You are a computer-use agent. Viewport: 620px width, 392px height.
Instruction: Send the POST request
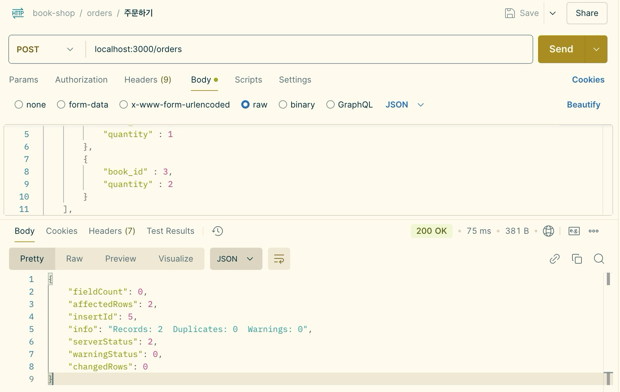561,49
